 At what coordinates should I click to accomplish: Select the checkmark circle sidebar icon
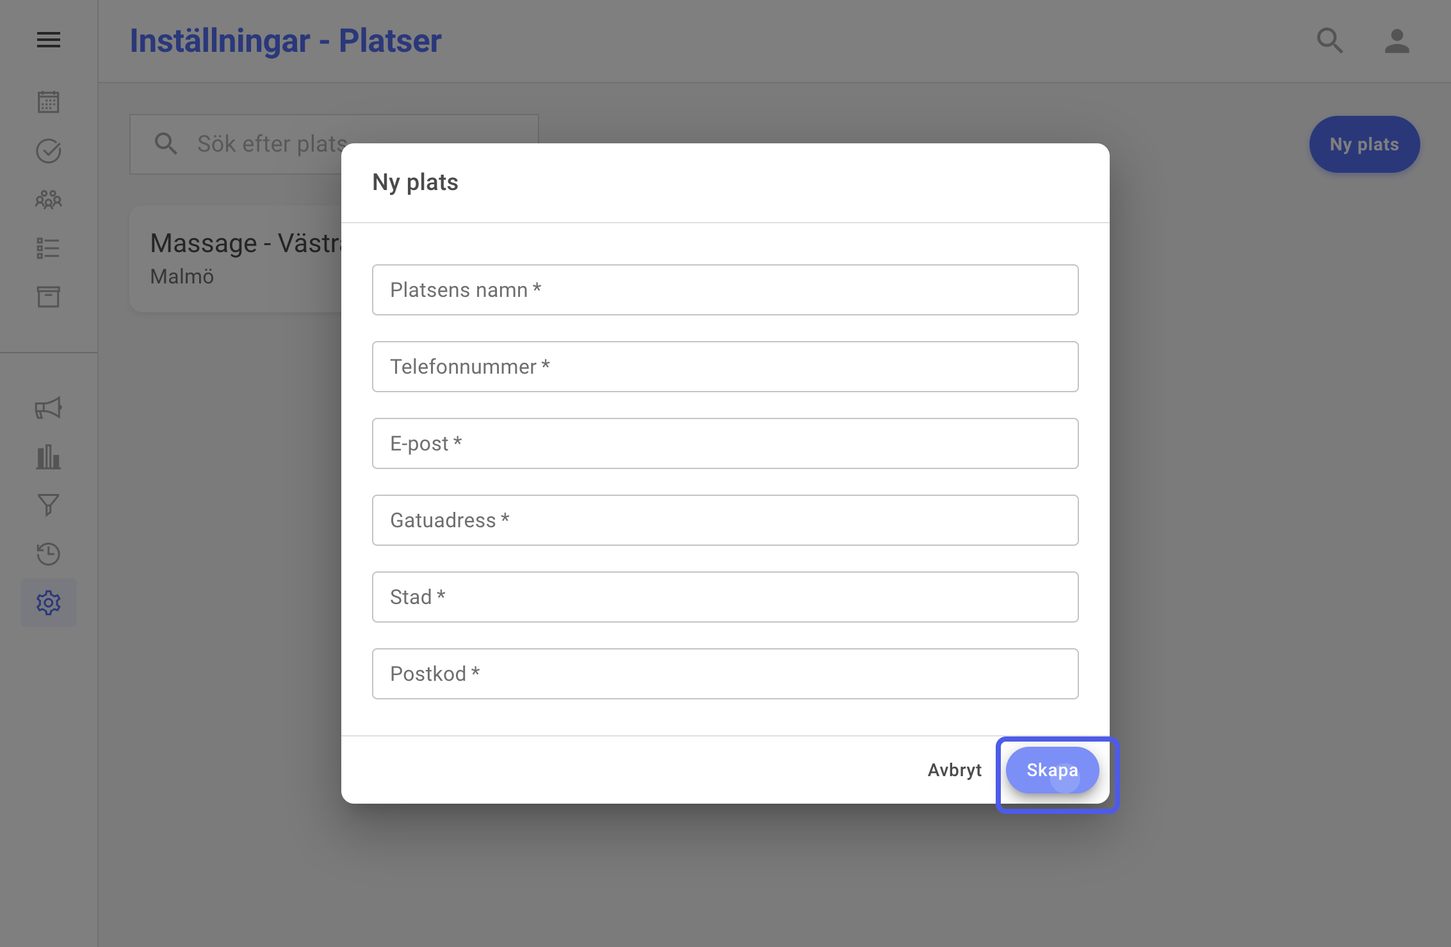point(49,151)
